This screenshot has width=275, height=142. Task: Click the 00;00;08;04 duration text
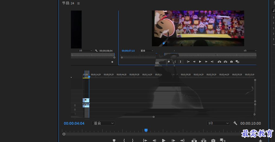106,51
